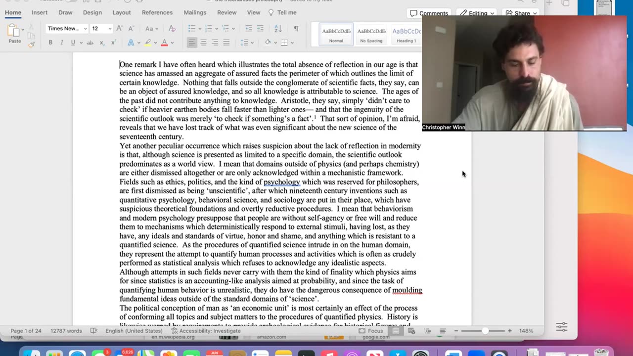Screen dimensions: 633x356
Task: Switch to Web Layout view
Action: (412, 331)
